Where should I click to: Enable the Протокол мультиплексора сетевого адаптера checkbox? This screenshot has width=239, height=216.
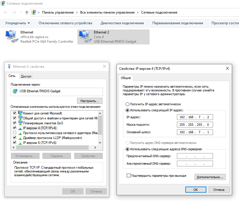click(14, 133)
